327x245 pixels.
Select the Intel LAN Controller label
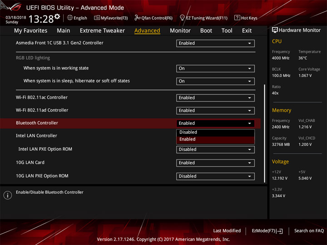click(36, 136)
